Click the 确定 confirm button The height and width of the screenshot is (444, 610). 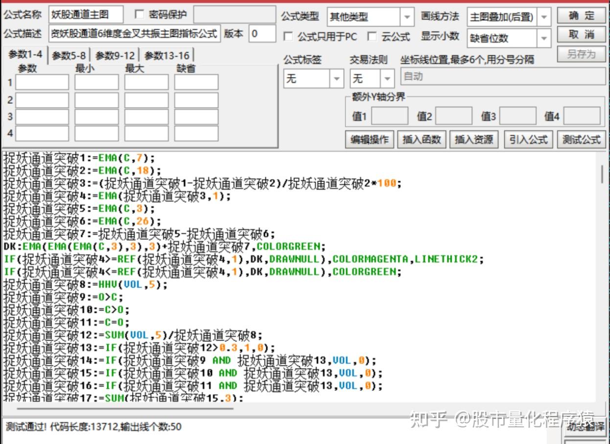[581, 16]
